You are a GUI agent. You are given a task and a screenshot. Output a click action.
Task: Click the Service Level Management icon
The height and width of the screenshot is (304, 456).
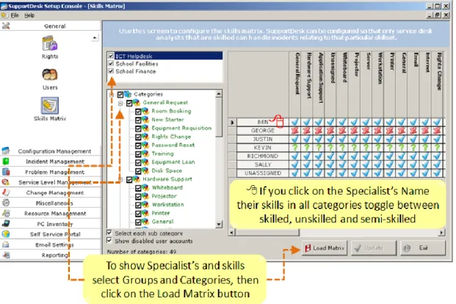pyautogui.click(x=6, y=182)
